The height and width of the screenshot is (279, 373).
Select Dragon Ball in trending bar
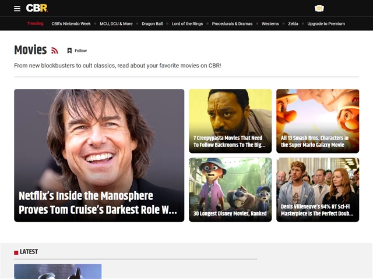152,24
